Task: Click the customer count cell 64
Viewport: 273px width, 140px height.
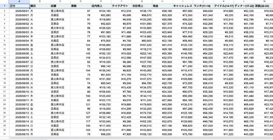Action: [81, 41]
